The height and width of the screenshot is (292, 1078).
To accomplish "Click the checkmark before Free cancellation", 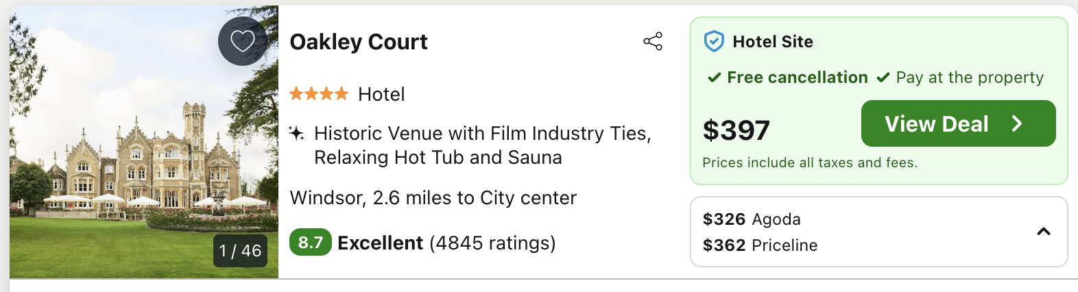I will click(x=714, y=77).
